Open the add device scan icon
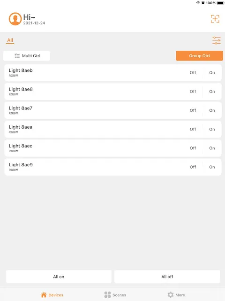This screenshot has width=225, height=301. point(215,19)
